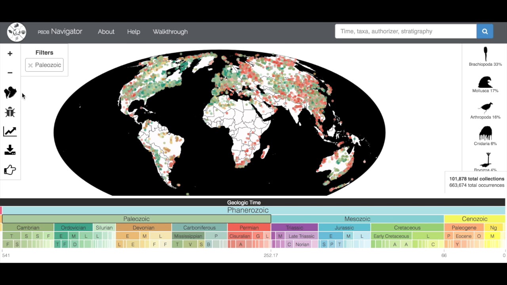This screenshot has width=507, height=285.
Task: Toggle paleogeography continents icon
Action: pos(10,93)
